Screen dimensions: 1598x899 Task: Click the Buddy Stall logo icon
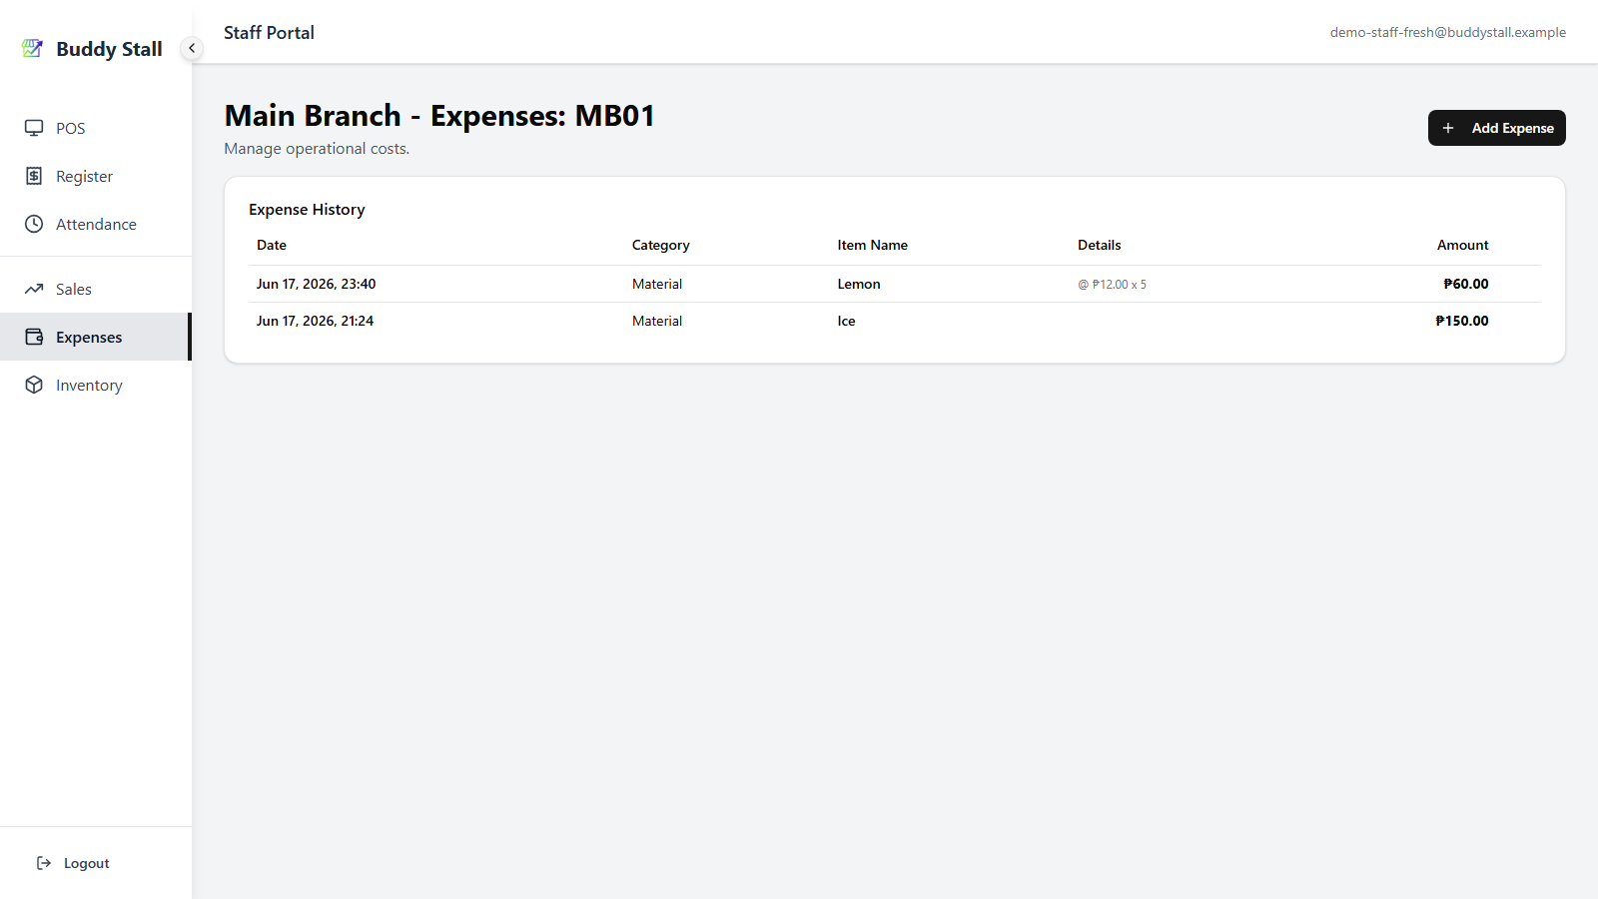33,48
